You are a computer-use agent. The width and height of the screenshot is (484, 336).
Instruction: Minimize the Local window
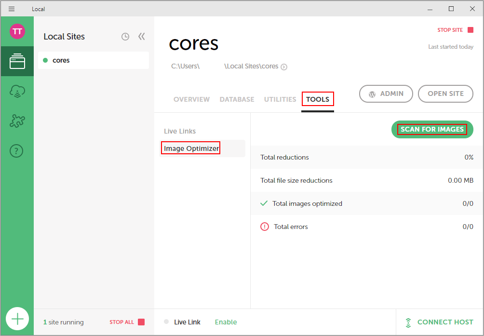[x=430, y=9]
